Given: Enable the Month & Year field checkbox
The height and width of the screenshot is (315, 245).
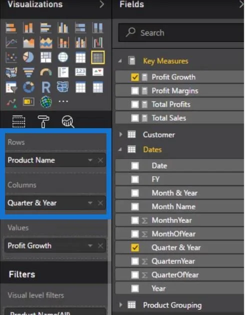Looking at the screenshot, I should 135,193.
